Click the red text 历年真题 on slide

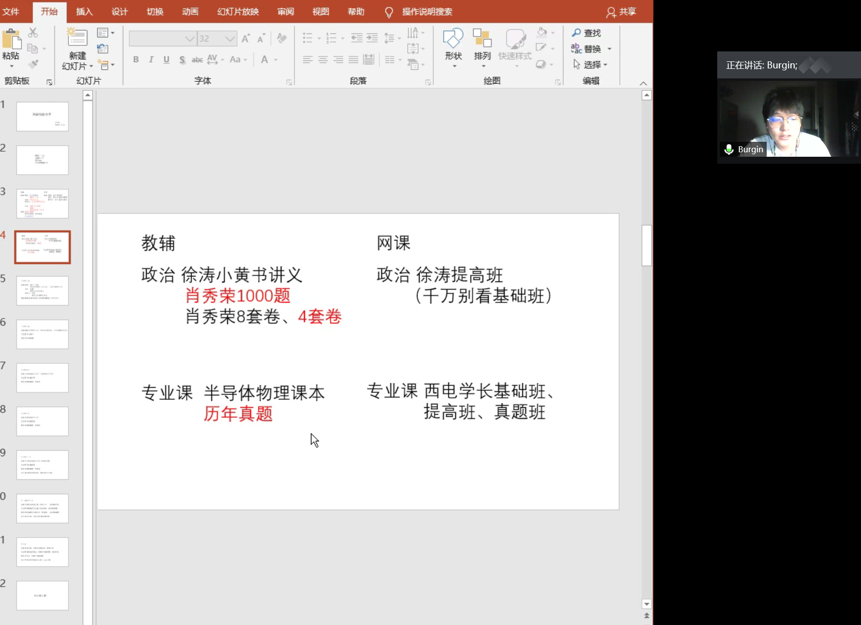coord(238,414)
